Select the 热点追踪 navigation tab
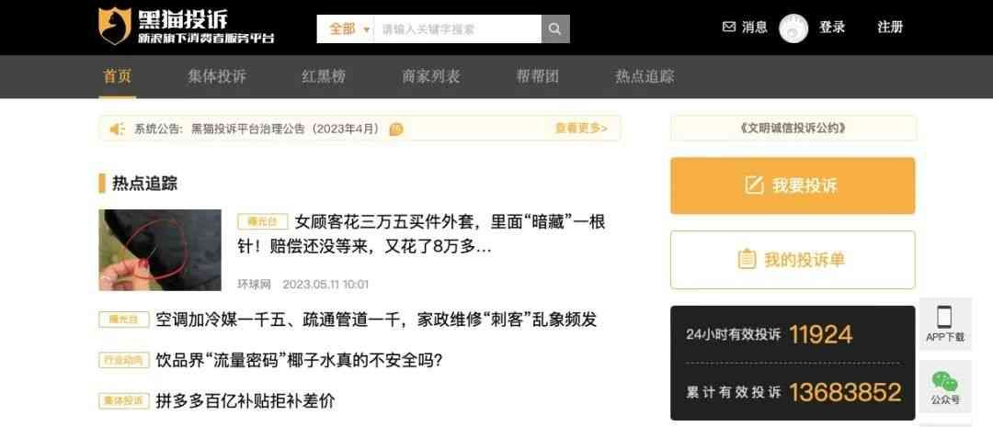Viewport: 993px width, 427px height. (x=645, y=76)
